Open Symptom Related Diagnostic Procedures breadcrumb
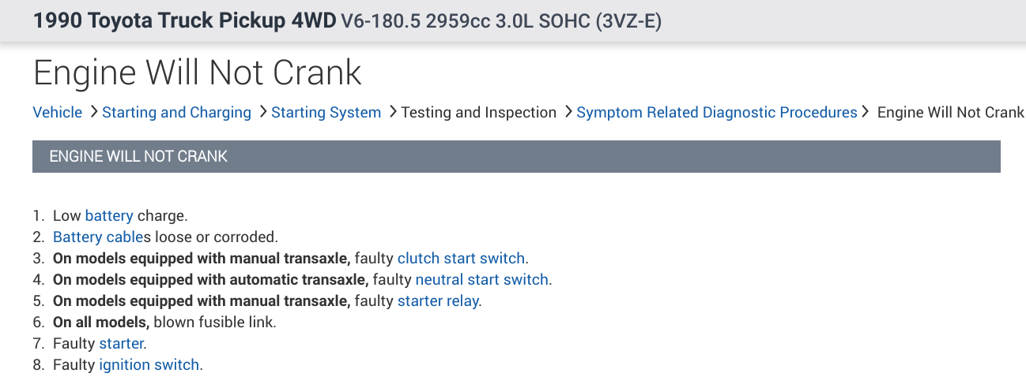 point(716,113)
